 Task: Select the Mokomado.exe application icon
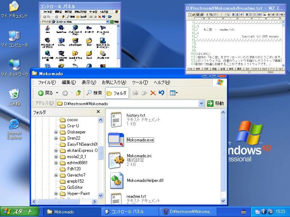[x=116, y=140]
